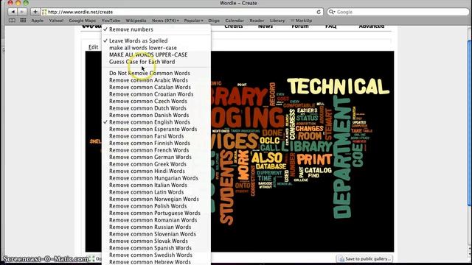Screen dimensions: 472x265
Task: Open the Wordle Forum page
Action: [300, 26]
